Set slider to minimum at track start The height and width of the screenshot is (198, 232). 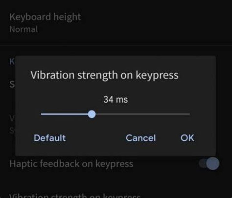(x=41, y=114)
